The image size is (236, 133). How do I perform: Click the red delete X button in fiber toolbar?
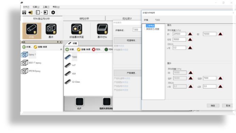click(94, 49)
